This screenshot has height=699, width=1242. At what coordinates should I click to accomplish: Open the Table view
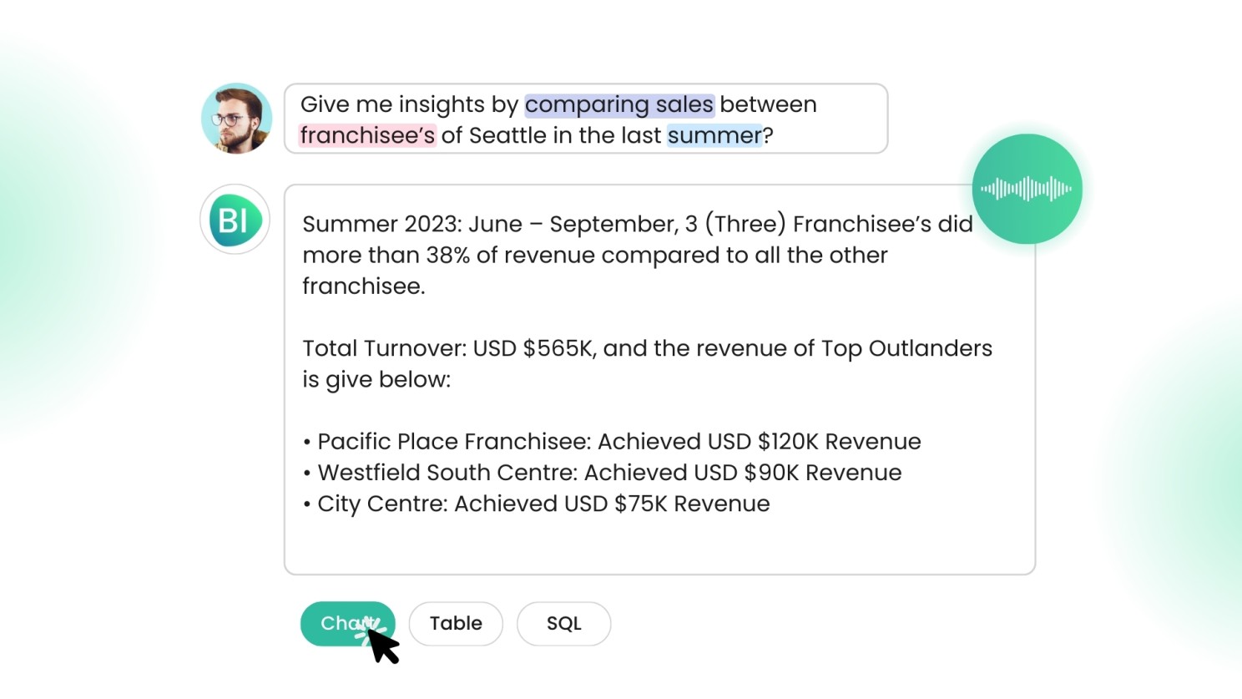(x=456, y=624)
